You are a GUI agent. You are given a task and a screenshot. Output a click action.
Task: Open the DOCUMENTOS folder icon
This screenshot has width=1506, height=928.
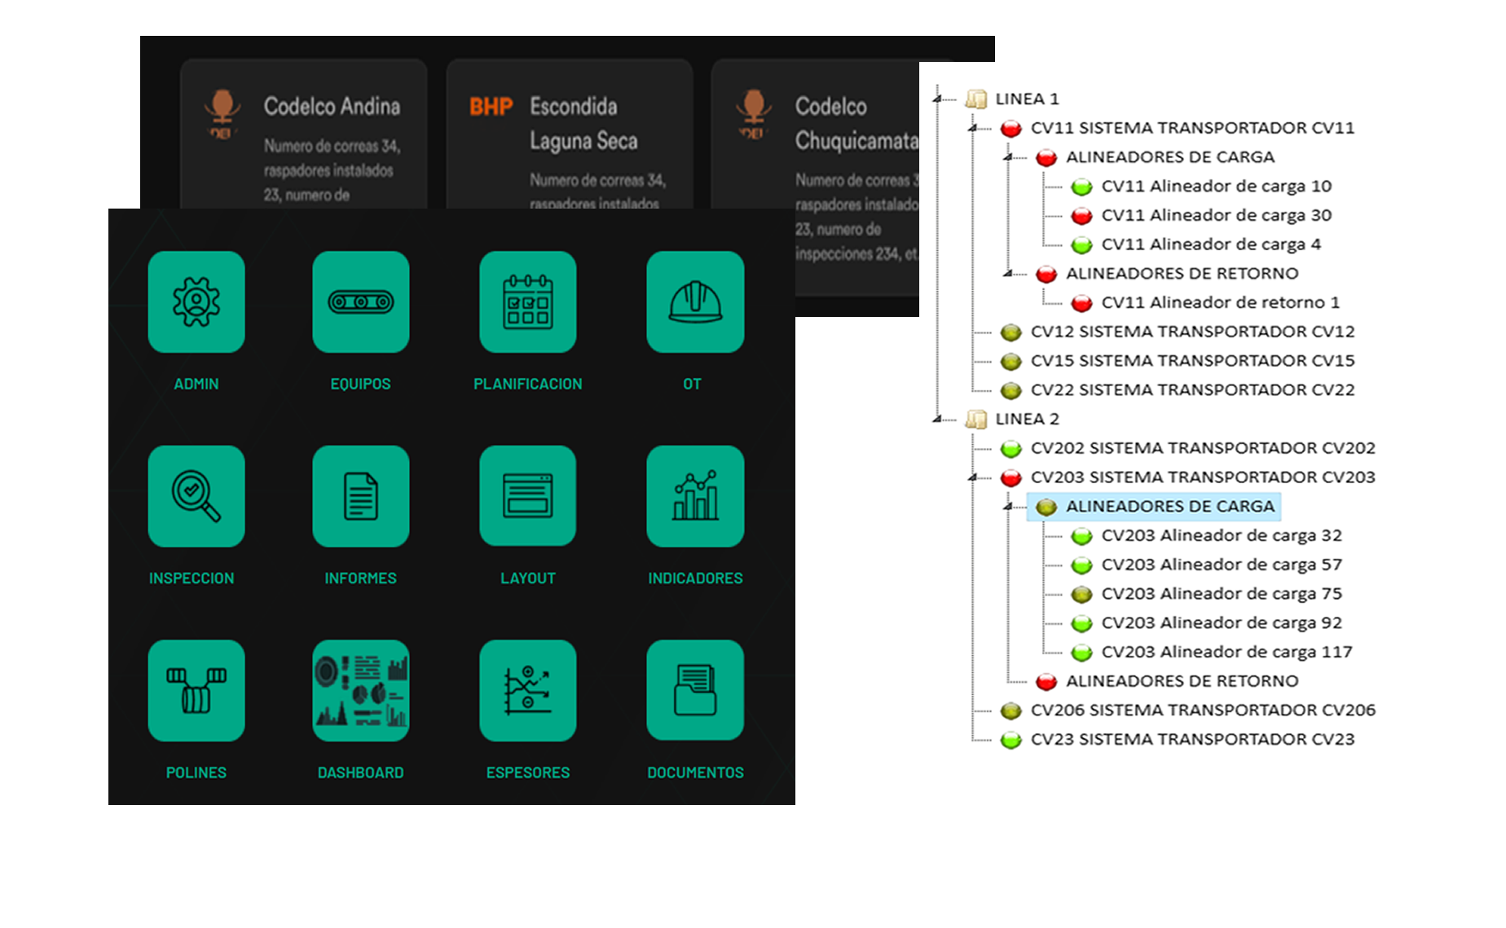[695, 691]
